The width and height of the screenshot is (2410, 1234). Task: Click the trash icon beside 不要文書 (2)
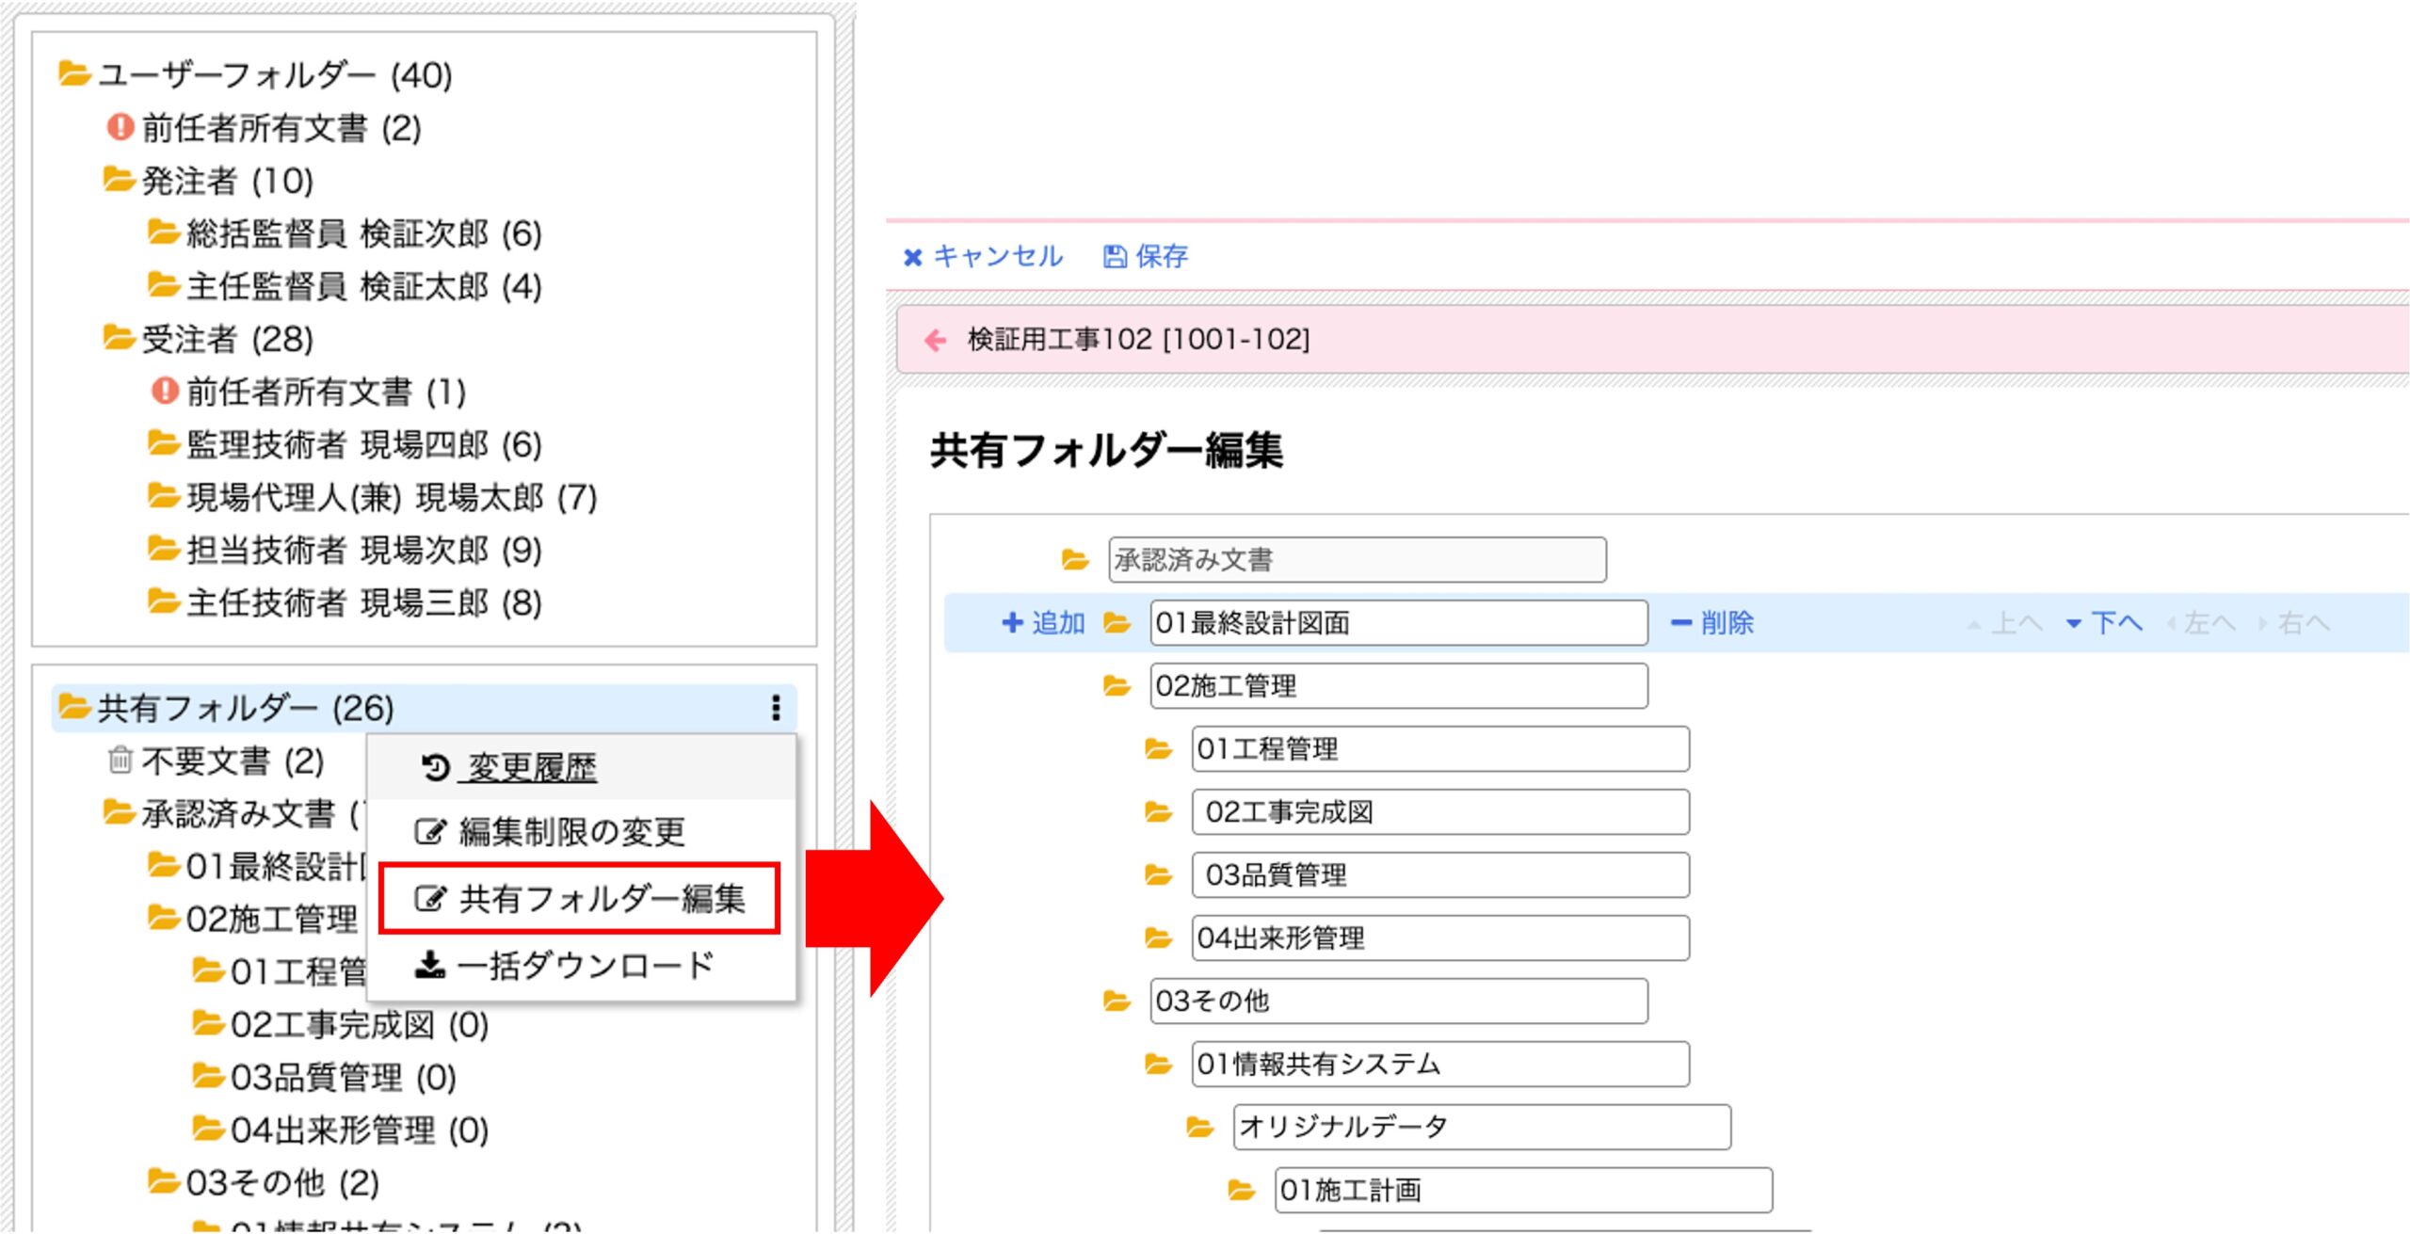(120, 759)
